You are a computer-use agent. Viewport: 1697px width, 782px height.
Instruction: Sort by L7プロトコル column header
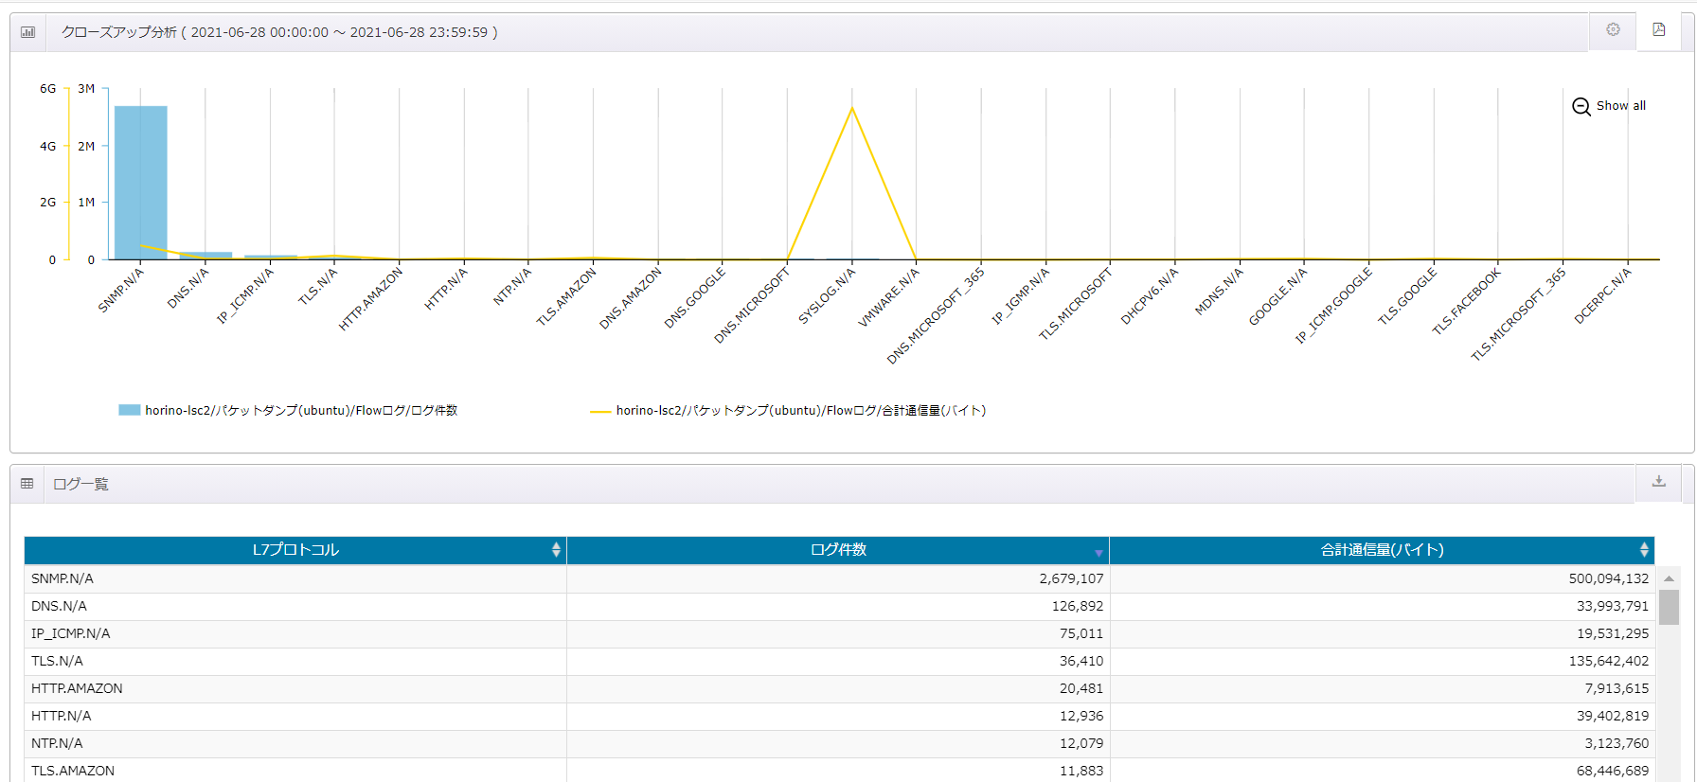(x=295, y=550)
